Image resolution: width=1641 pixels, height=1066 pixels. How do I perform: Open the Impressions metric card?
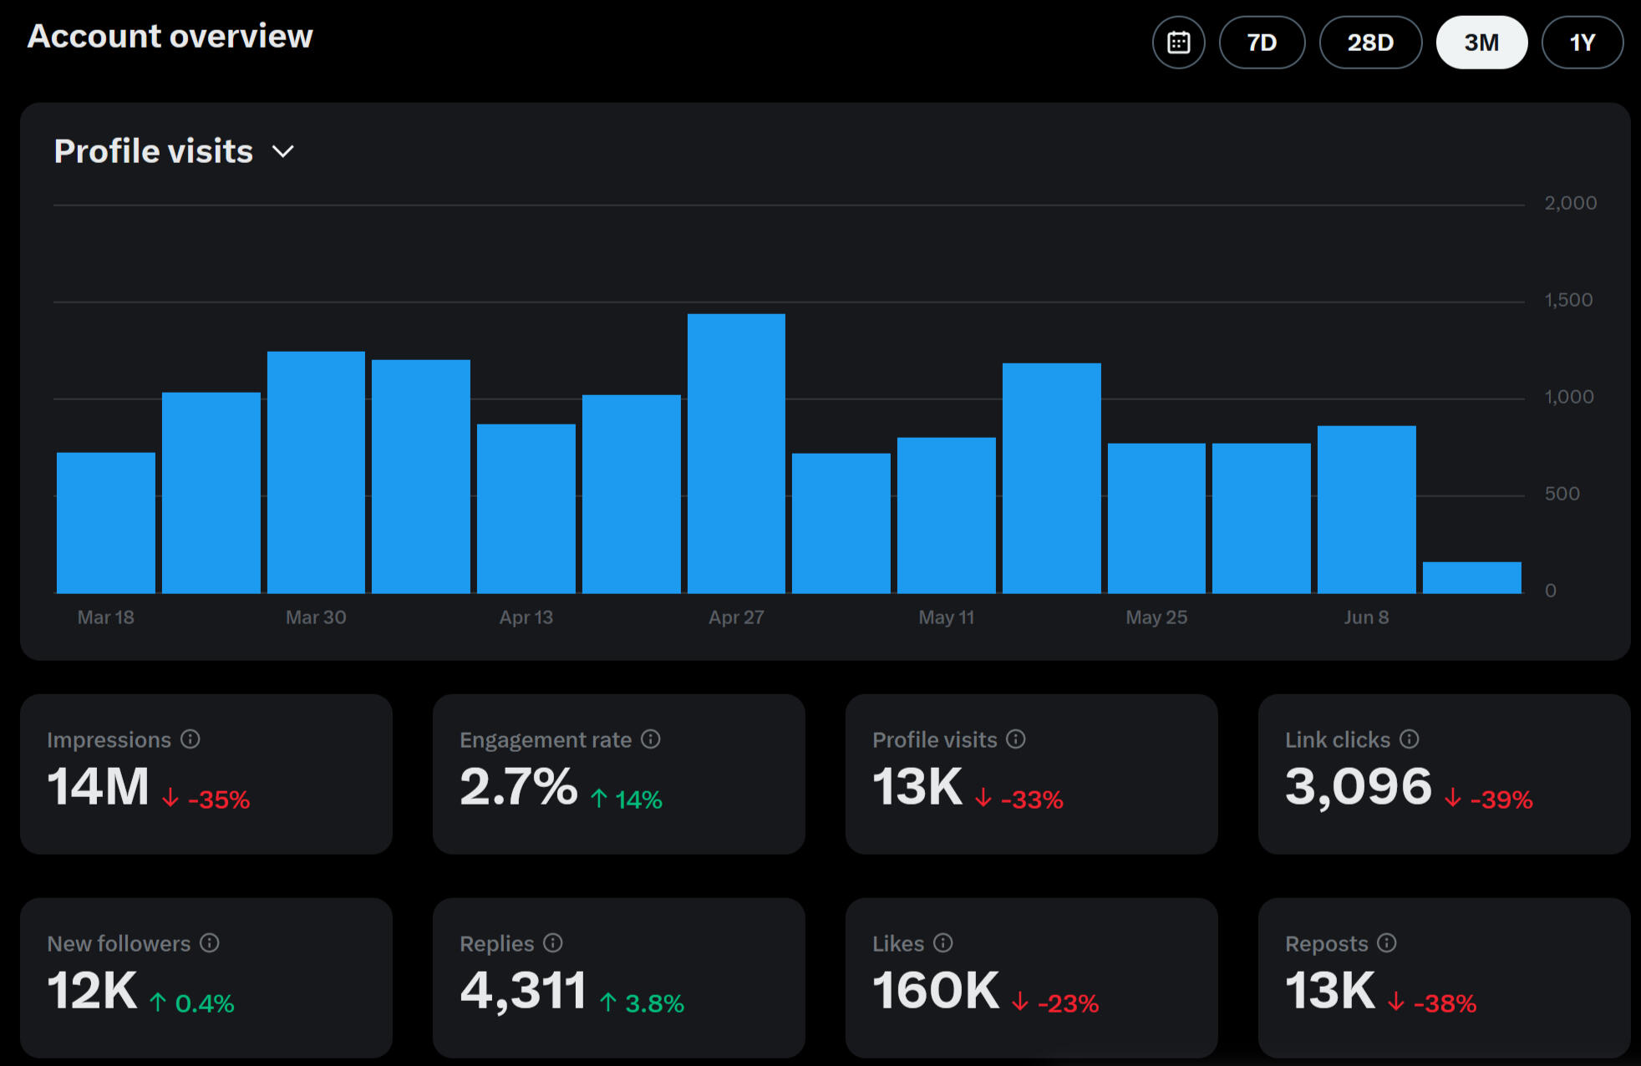click(x=206, y=774)
